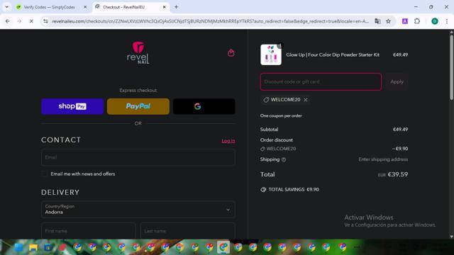Open site information icon in address bar

tap(45, 21)
